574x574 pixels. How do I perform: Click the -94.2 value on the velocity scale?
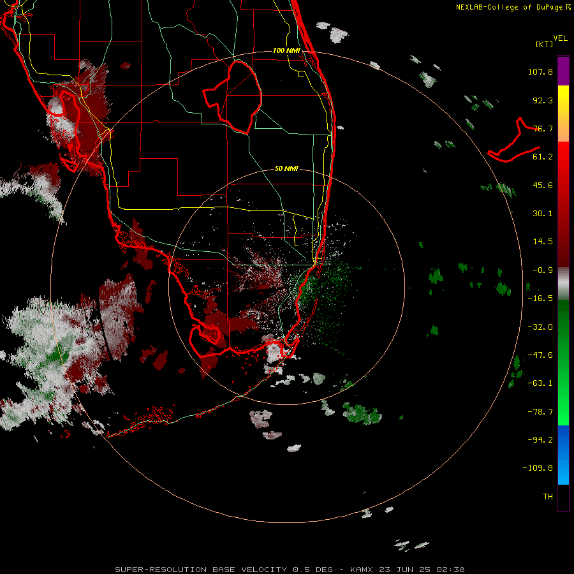(x=540, y=440)
